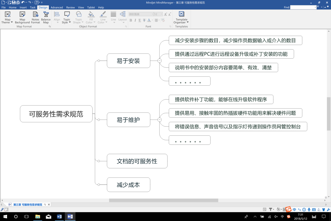
Task: Select the 减少成本 topic
Action: click(128, 185)
